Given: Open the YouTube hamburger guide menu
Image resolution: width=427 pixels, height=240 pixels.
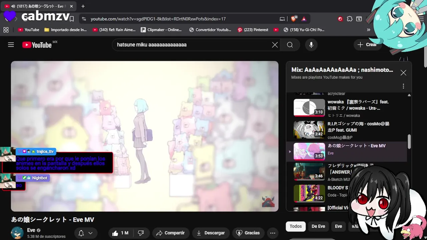Looking at the screenshot, I should (x=11, y=45).
